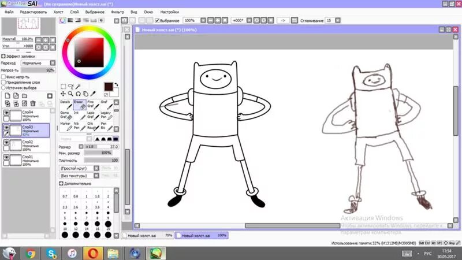Select the flat brush tip shape

[x=115, y=139]
